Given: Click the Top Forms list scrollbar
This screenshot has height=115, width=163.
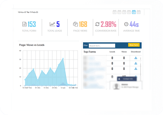Looking at the screenshot, I should (x=141, y=67).
